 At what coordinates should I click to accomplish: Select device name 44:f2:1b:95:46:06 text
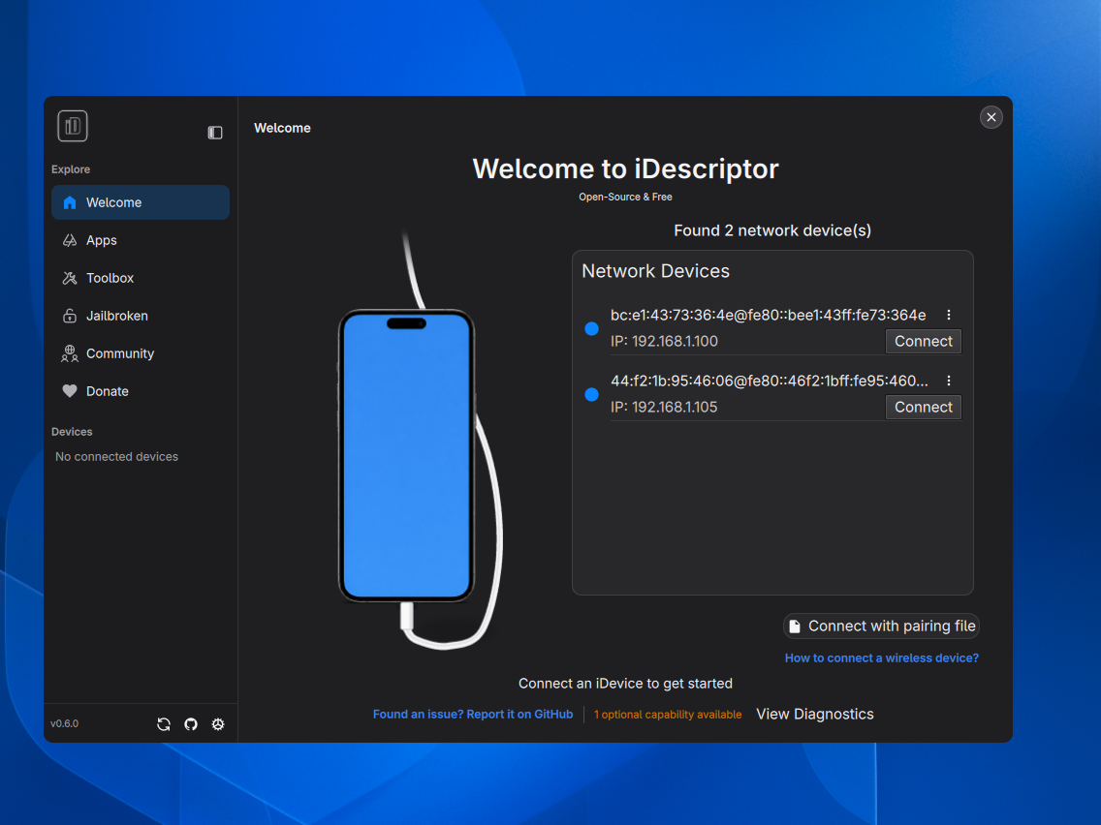point(770,381)
